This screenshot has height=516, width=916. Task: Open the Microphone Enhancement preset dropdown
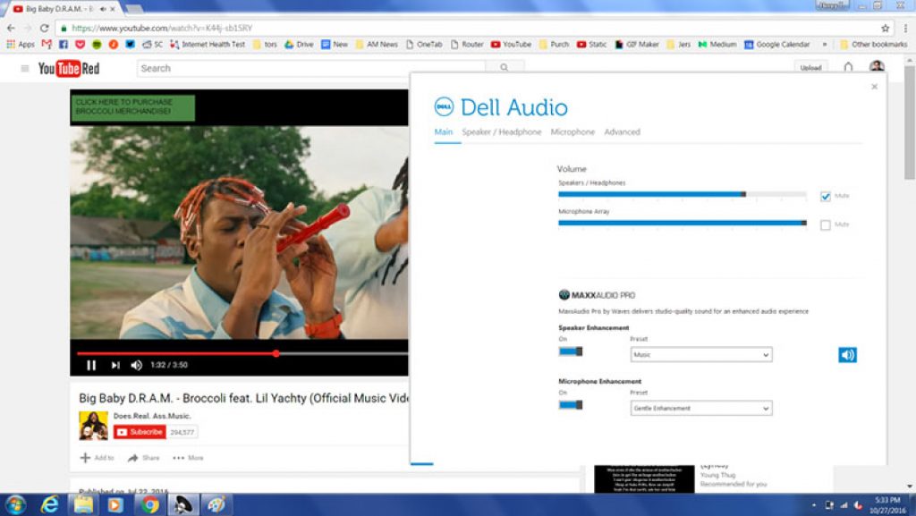tap(701, 408)
